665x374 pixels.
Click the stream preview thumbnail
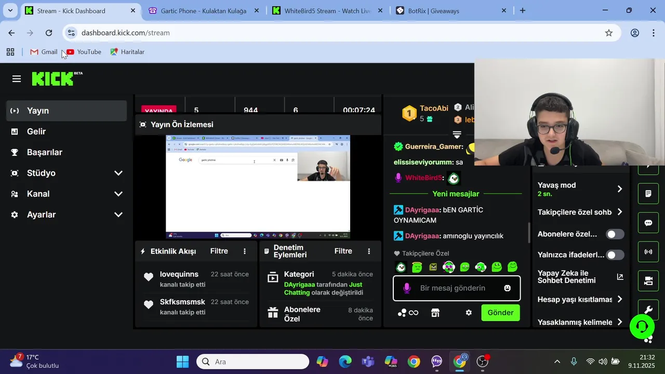pos(258,187)
